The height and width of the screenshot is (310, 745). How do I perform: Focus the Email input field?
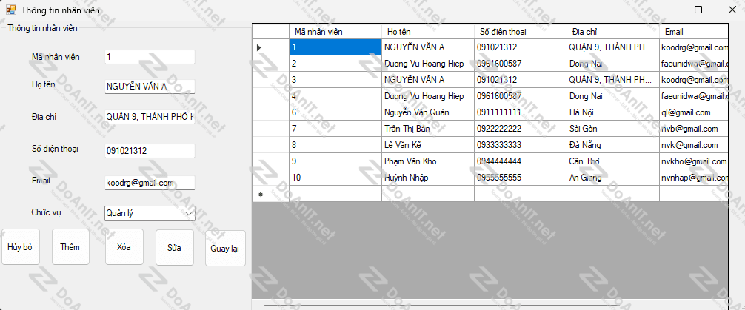pos(150,183)
